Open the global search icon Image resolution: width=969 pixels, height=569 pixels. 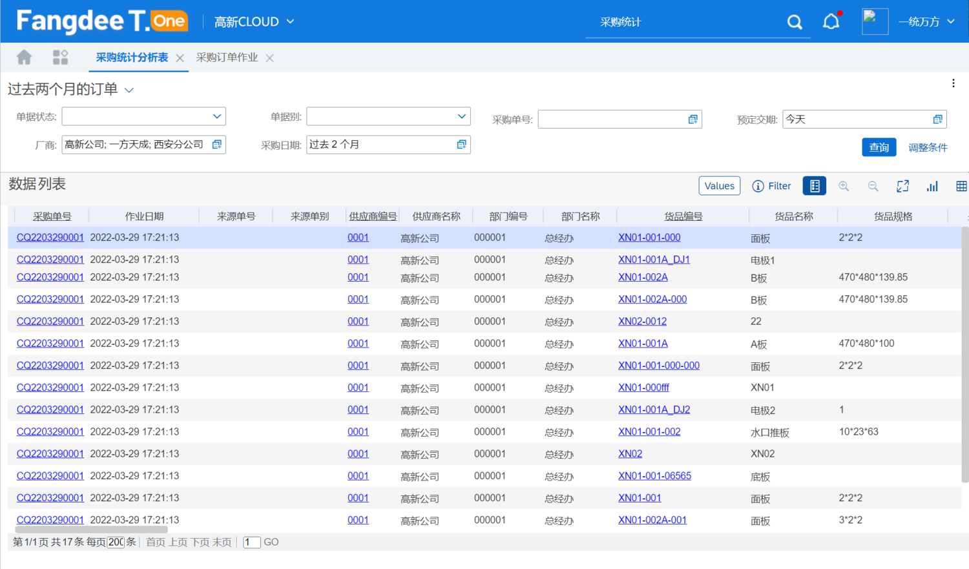(795, 21)
